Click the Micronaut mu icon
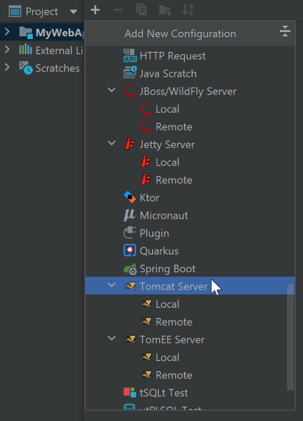Viewport: 303px width, 421px height. [130, 215]
